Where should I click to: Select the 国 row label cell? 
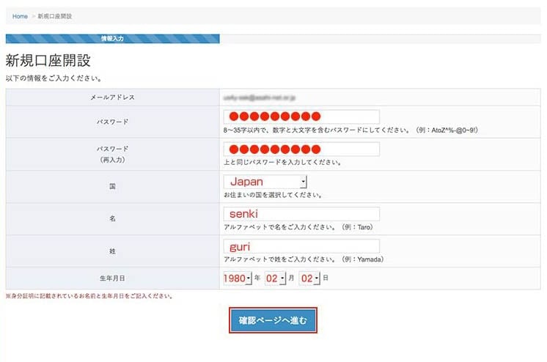tap(112, 187)
